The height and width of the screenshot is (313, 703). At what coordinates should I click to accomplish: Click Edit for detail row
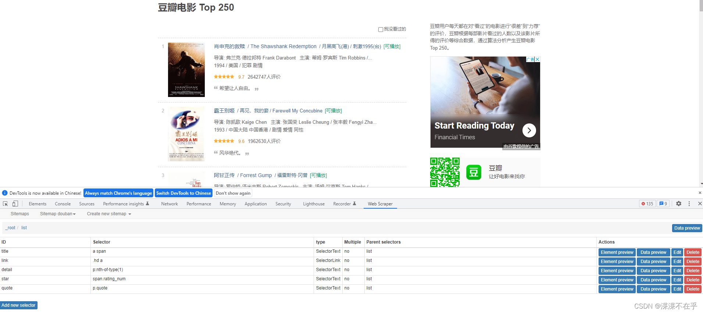click(677, 271)
